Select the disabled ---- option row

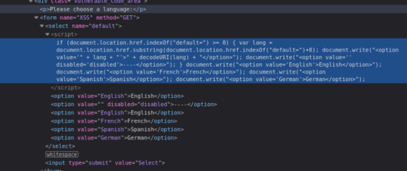tap(203, 104)
